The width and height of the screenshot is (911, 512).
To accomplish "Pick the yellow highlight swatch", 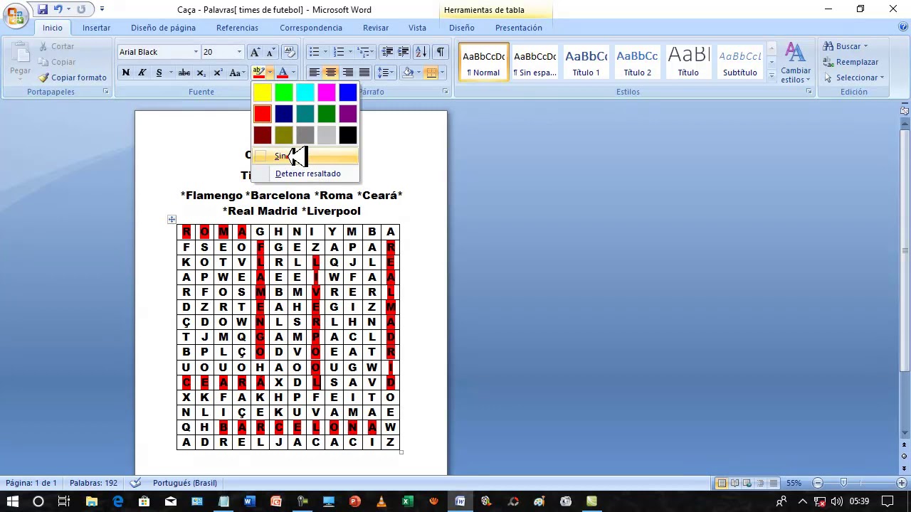I will tap(263, 92).
